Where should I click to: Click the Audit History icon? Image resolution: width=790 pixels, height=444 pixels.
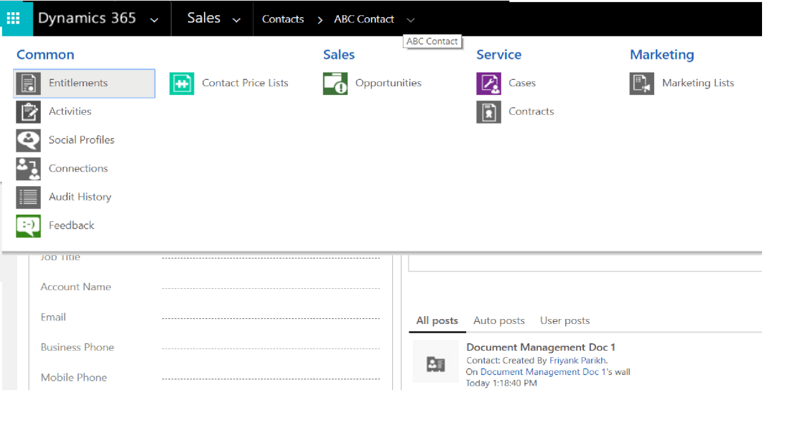coord(29,197)
